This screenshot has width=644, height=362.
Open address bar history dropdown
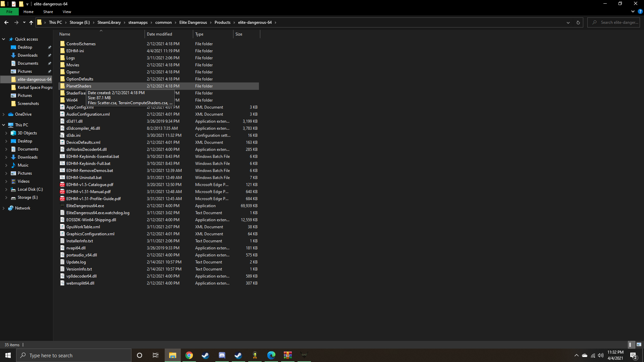click(568, 22)
